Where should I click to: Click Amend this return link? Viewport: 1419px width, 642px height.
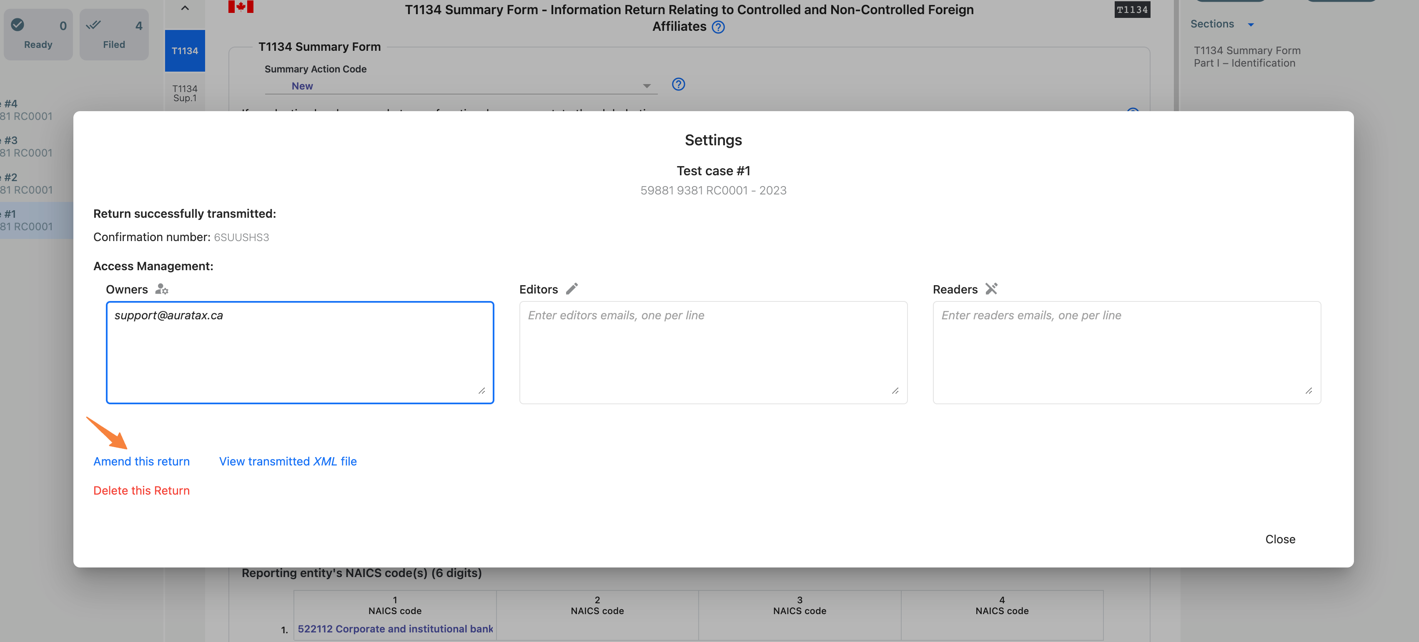(x=142, y=461)
